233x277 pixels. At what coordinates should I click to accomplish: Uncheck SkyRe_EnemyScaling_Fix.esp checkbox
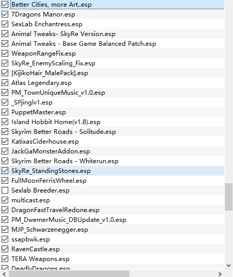[x=5, y=63]
